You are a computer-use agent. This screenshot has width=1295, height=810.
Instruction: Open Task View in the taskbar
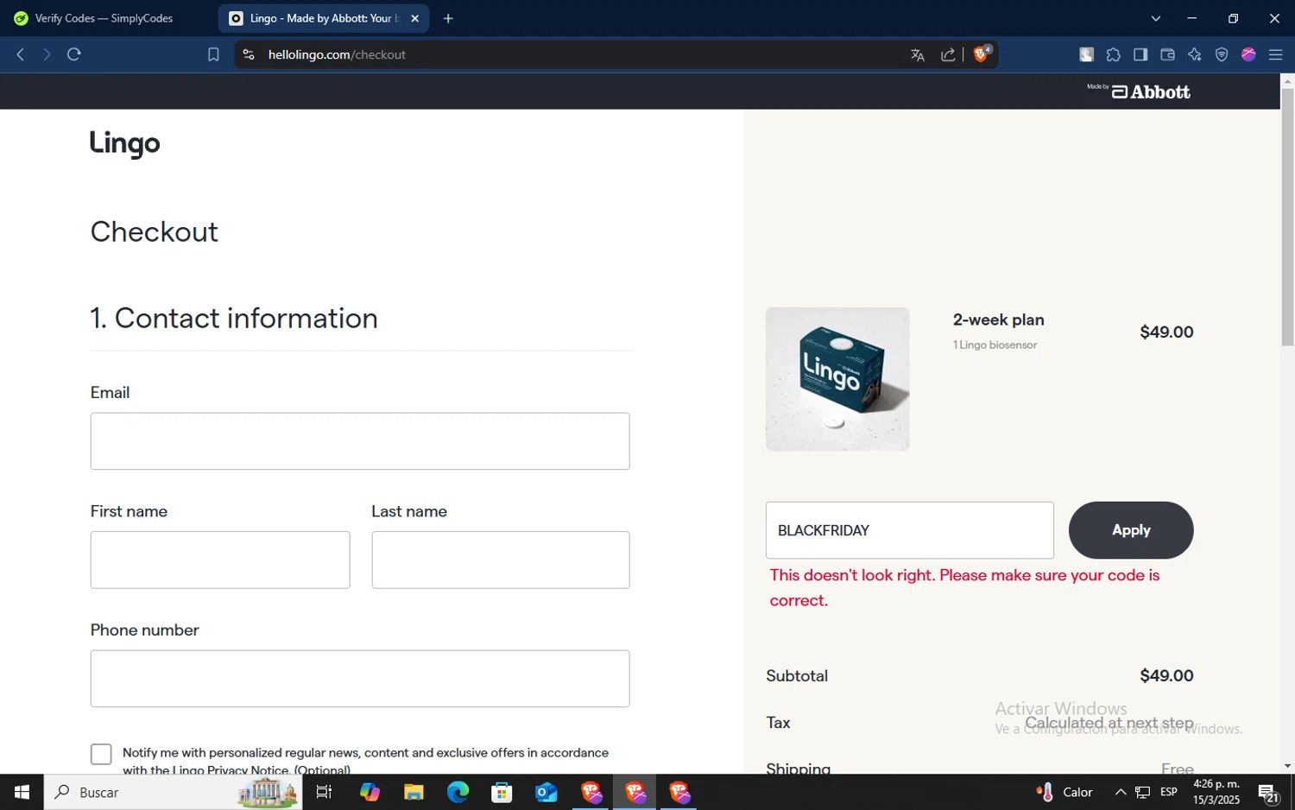point(325,792)
